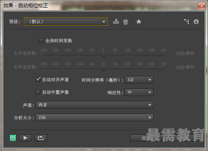Open 分析大小 dropdown showing 256
This screenshot has width=208, height=151.
94,117
